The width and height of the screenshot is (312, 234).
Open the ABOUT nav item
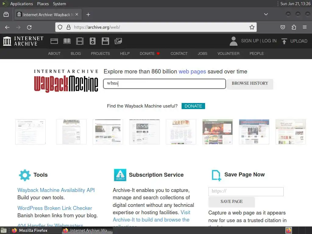[54, 54]
